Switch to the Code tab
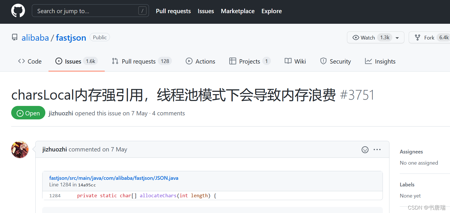This screenshot has height=213, width=450. [30, 61]
